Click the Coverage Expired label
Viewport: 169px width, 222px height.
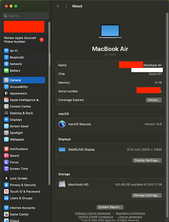(71, 100)
